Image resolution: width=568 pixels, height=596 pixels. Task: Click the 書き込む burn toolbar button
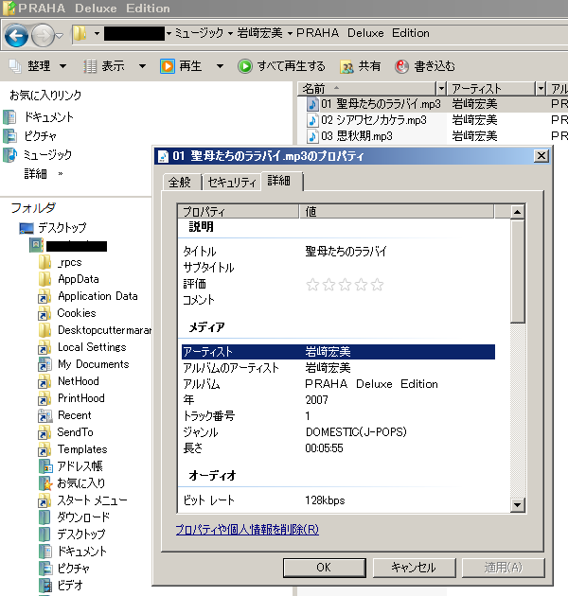[424, 66]
